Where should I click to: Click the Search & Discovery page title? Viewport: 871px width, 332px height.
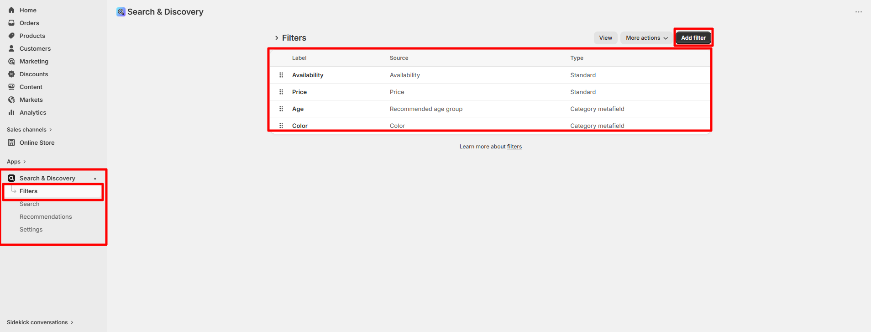165,12
